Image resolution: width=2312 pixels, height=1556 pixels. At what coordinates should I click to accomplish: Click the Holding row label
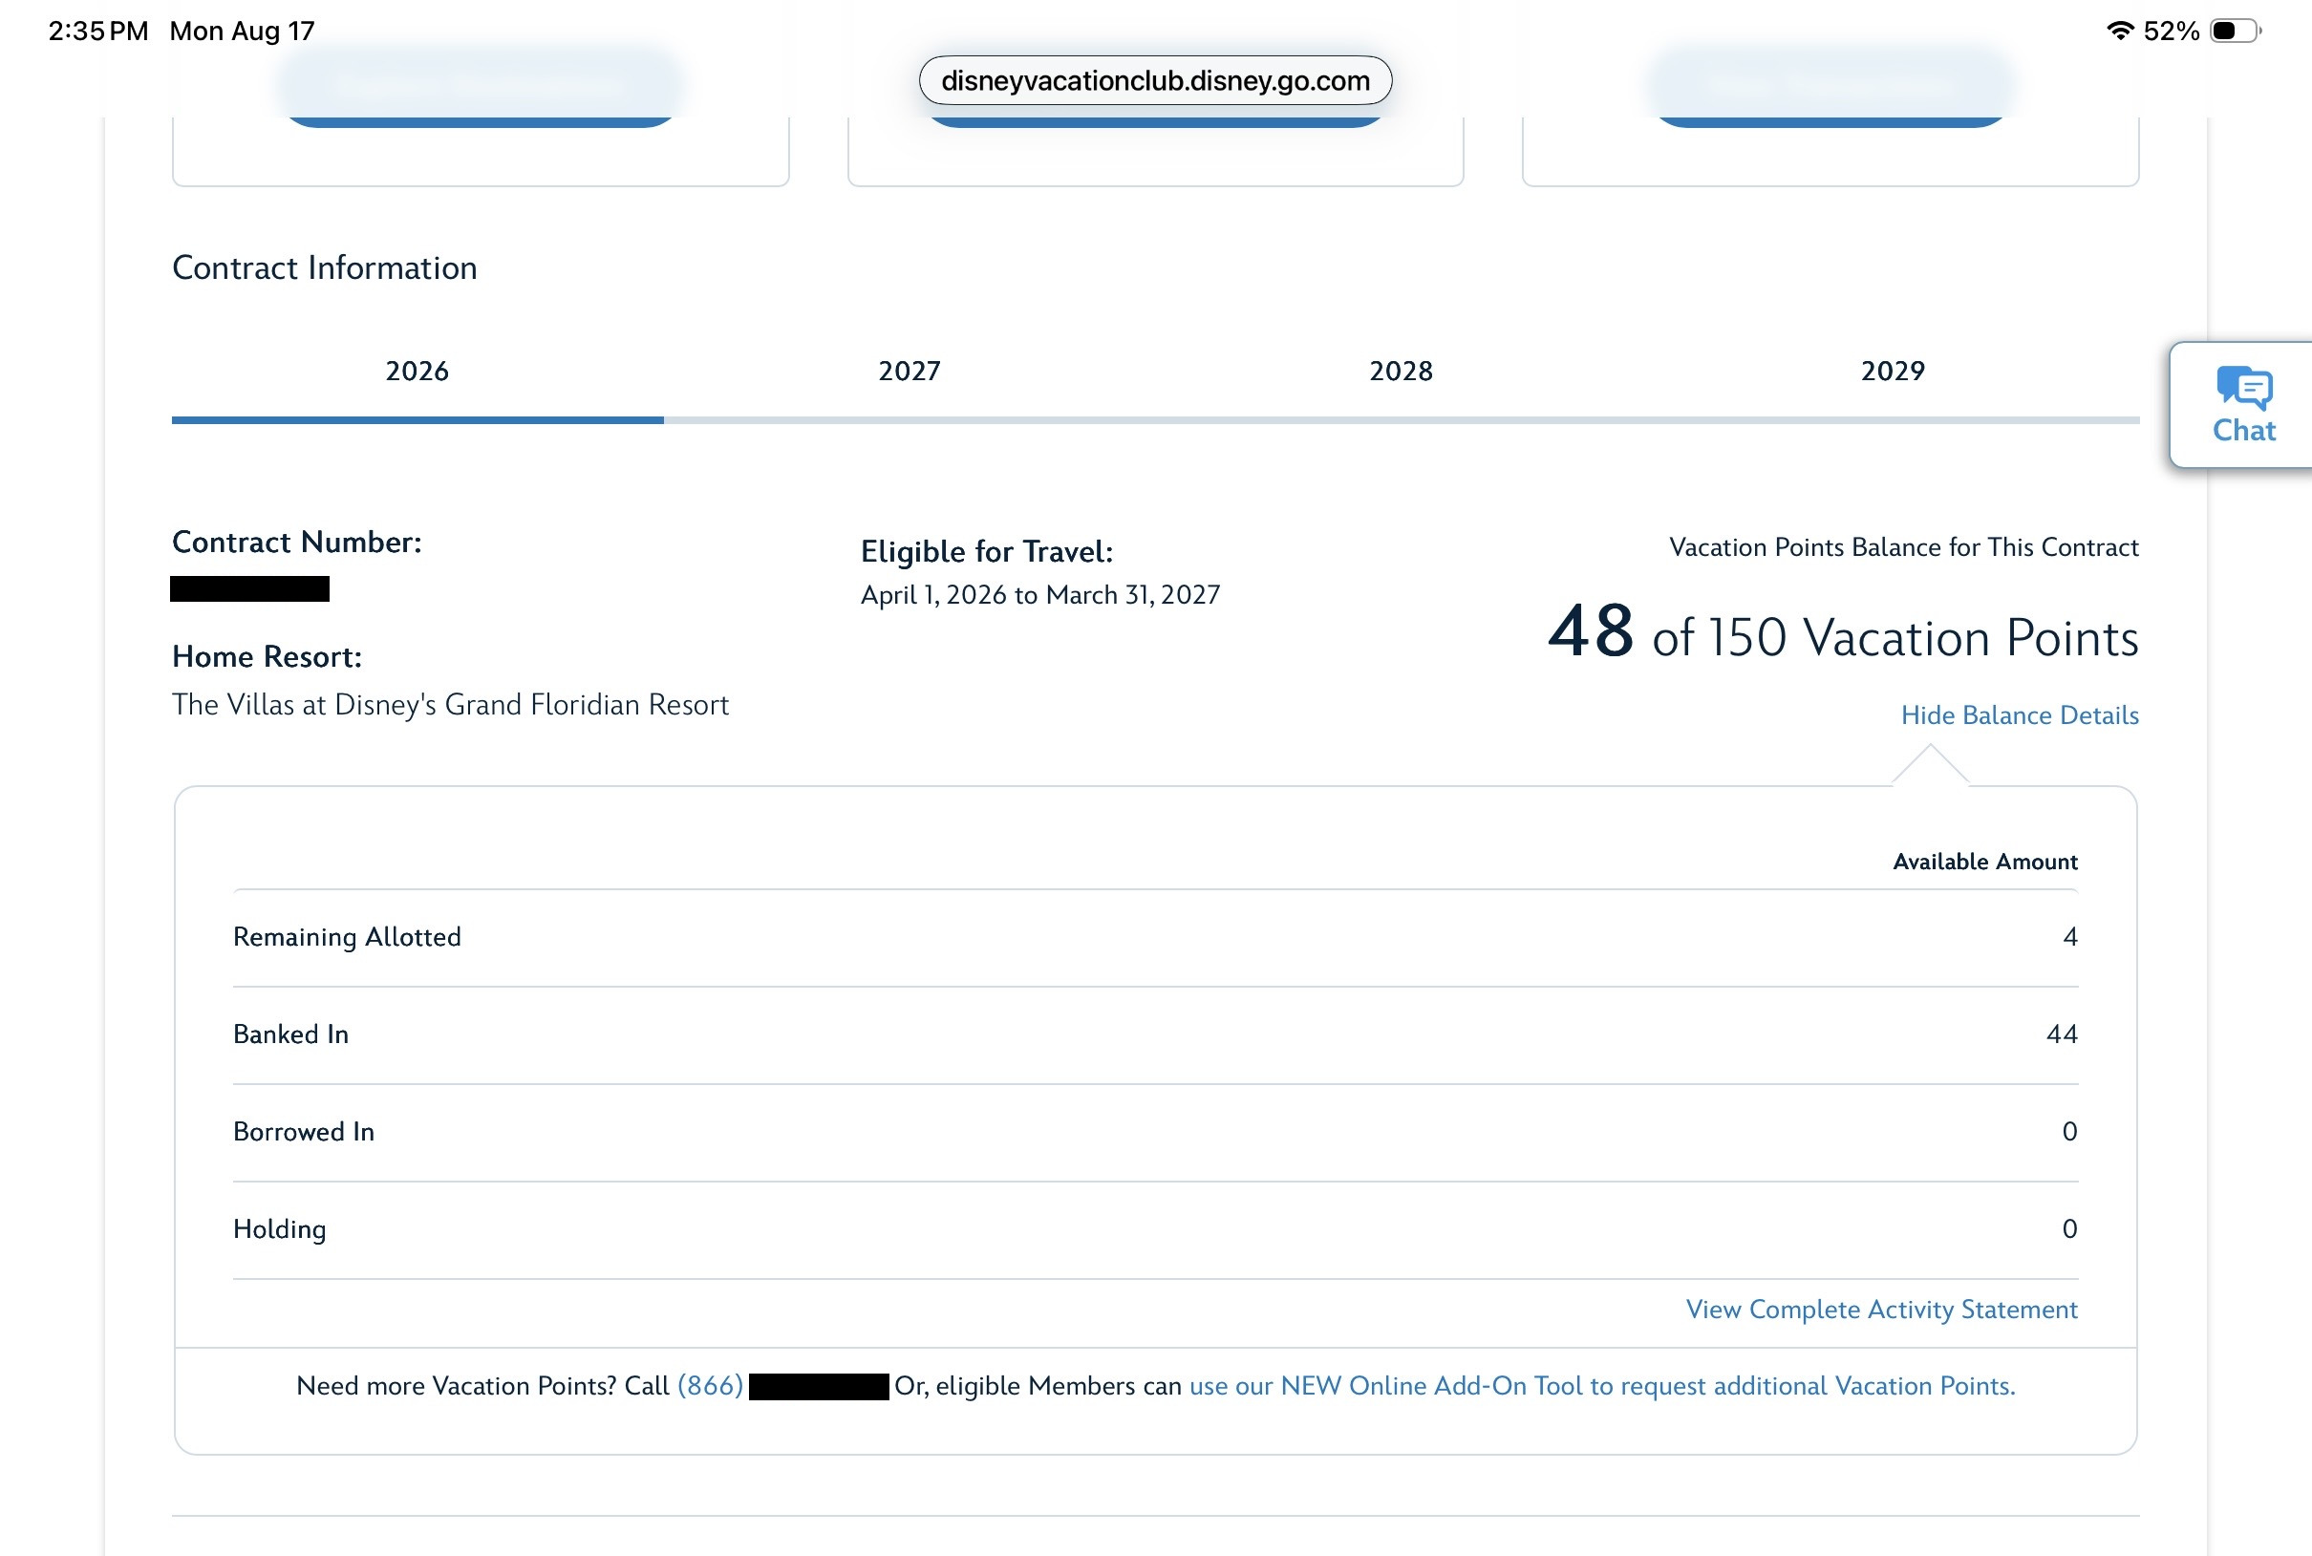pos(280,1229)
